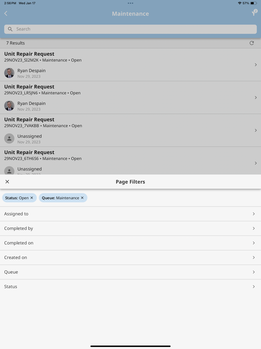
Task: Click the magnifying glass in the search bar
Action: coord(10,29)
